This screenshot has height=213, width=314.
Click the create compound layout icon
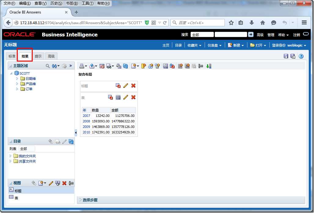click(180, 66)
